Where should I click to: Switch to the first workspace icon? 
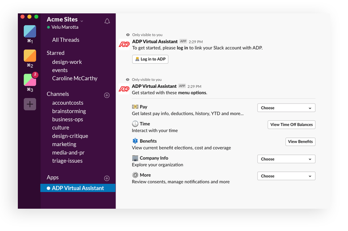click(x=30, y=32)
